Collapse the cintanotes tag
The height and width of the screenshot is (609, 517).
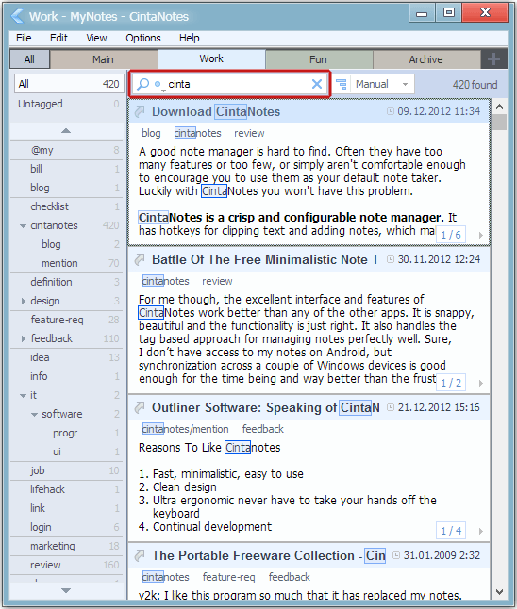(23, 225)
